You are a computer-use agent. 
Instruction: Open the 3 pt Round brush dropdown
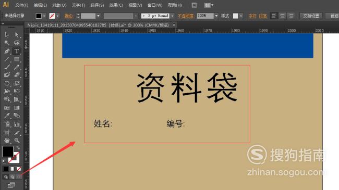(x=172, y=16)
